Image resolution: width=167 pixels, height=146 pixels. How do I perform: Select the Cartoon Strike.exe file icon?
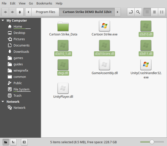pyautogui.click(x=104, y=26)
